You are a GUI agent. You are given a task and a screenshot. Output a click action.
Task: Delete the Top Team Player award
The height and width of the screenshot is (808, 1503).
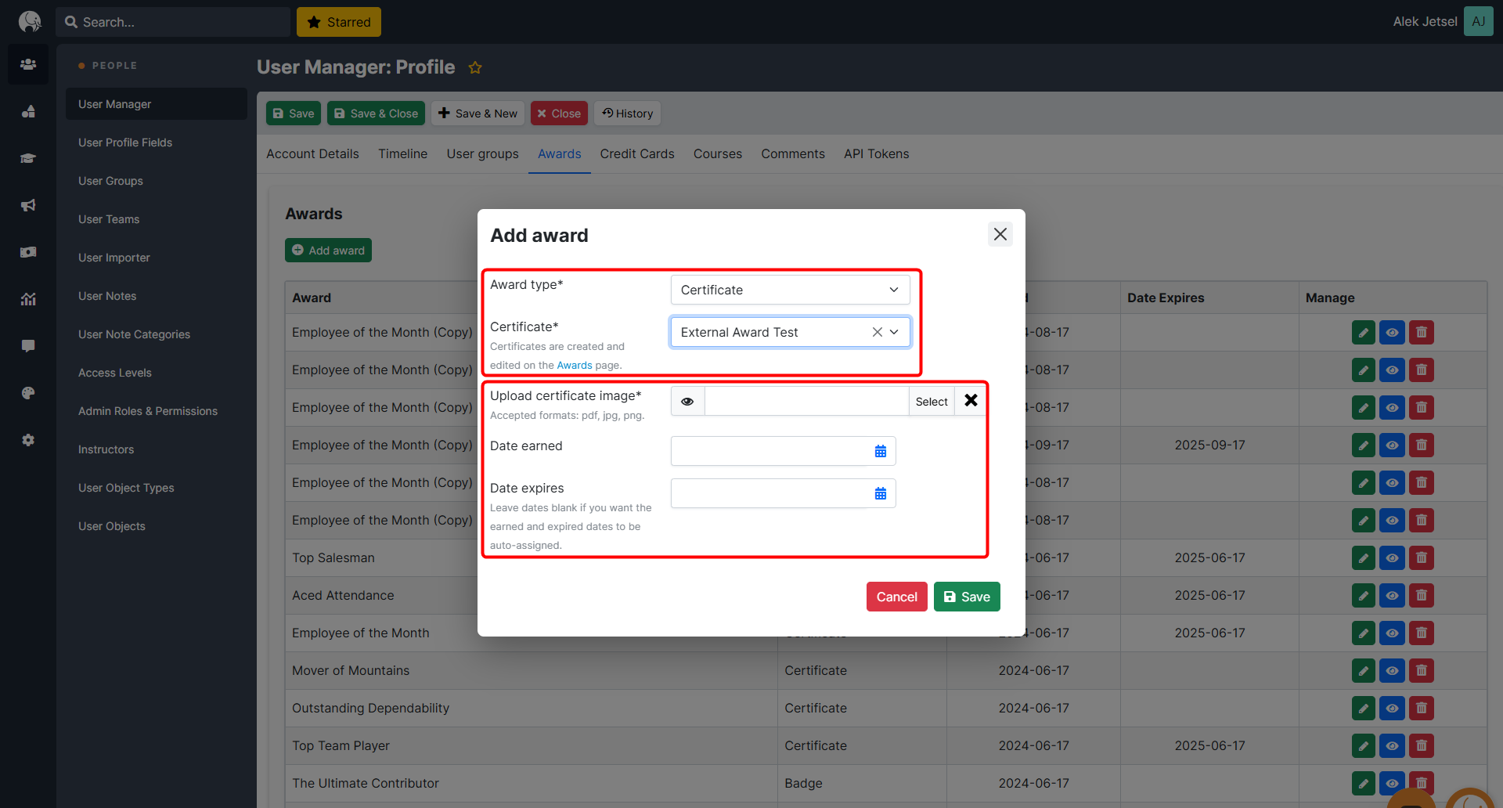1421,745
